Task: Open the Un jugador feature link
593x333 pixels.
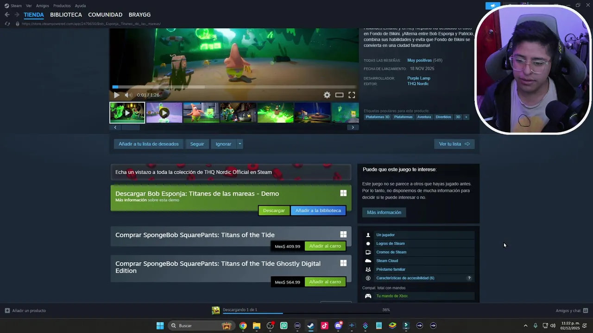Action: click(385, 235)
